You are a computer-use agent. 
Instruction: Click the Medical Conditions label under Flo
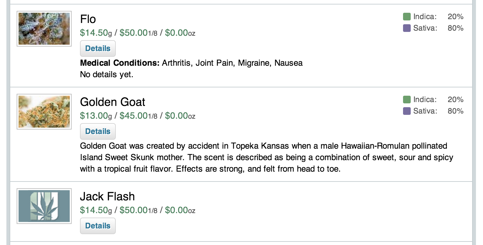pos(120,63)
